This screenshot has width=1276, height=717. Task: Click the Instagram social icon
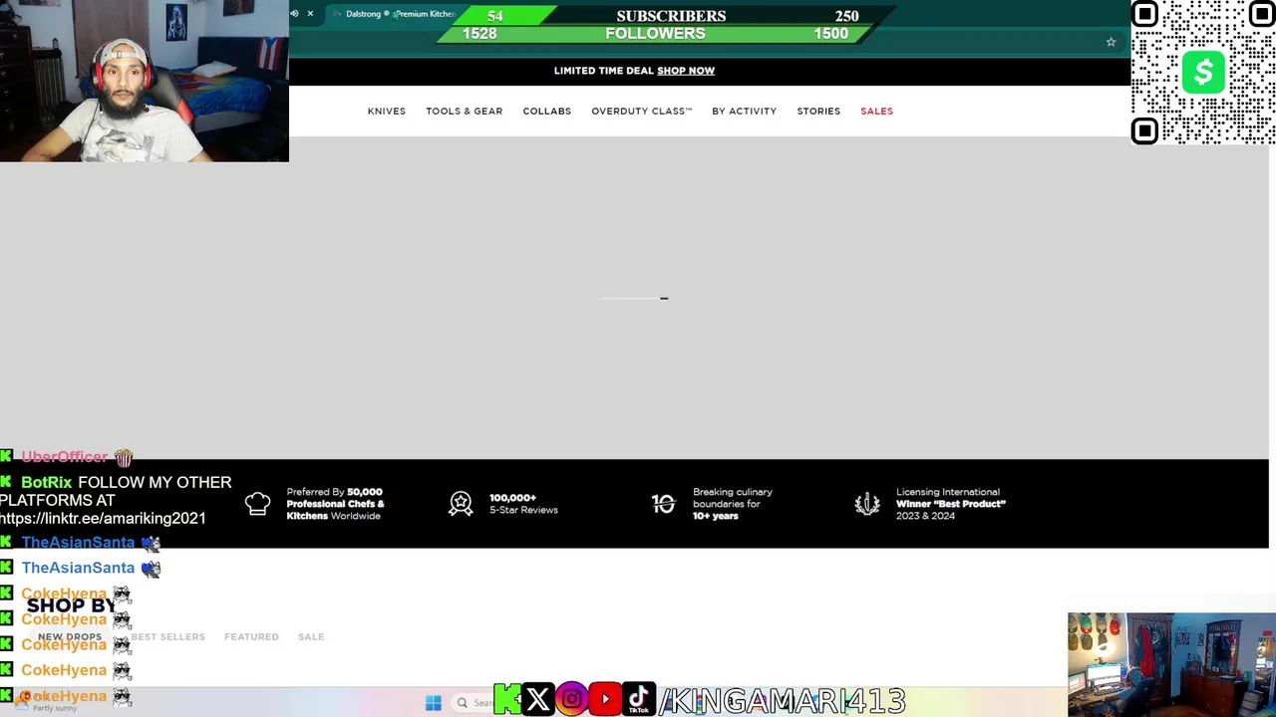(571, 700)
